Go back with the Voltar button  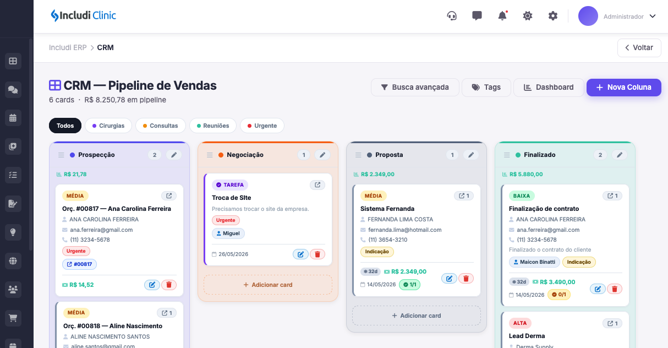coord(639,47)
